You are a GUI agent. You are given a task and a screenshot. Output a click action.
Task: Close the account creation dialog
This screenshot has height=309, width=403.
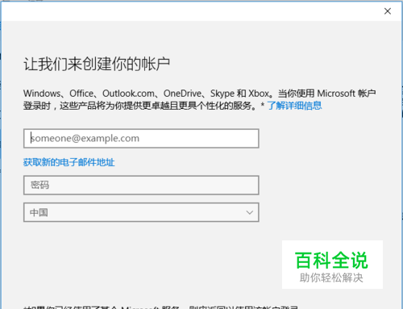coord(388,11)
